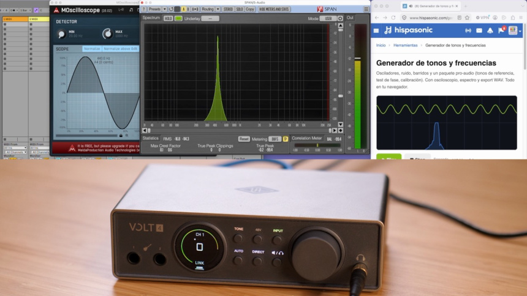Click the MOscilloscope MAX frequency knob

tap(107, 34)
